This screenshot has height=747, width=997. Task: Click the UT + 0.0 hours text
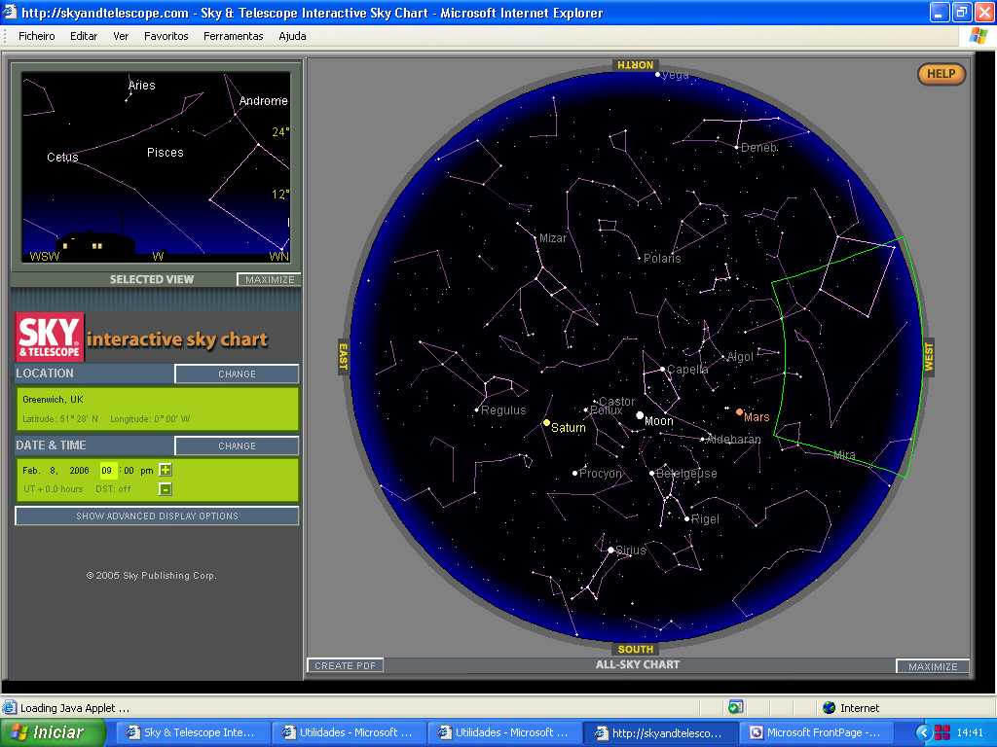tap(54, 489)
